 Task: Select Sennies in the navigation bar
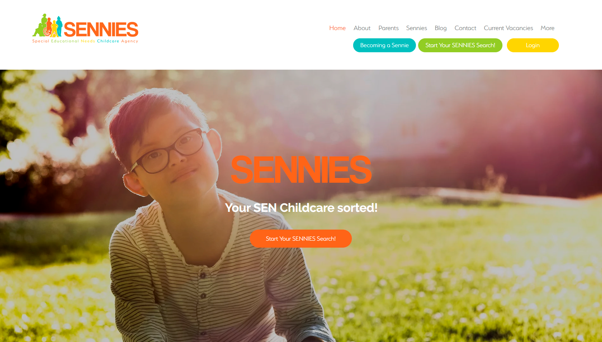click(417, 28)
